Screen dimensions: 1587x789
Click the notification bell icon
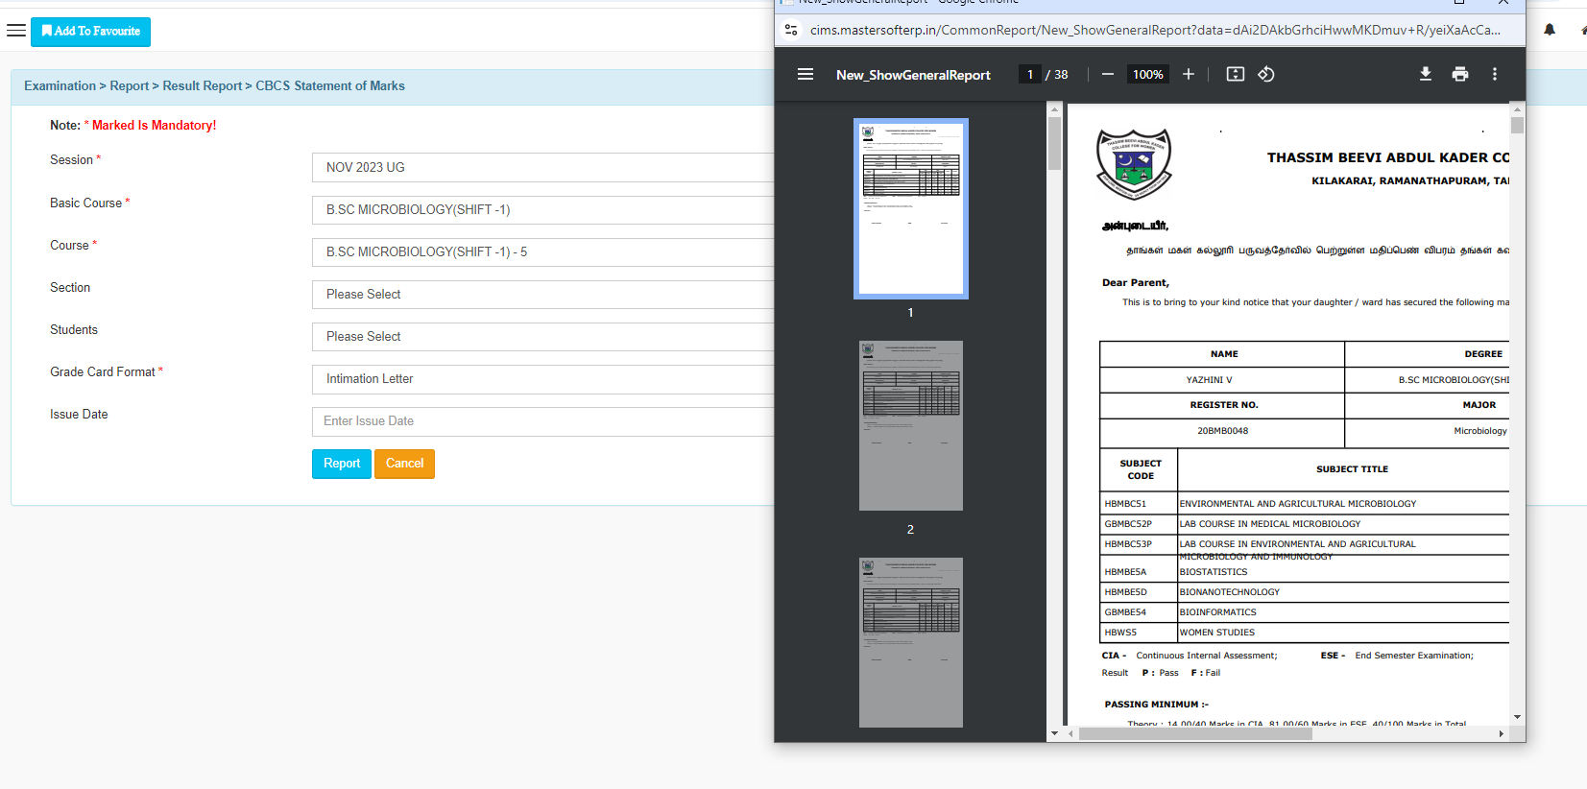pyautogui.click(x=1550, y=30)
